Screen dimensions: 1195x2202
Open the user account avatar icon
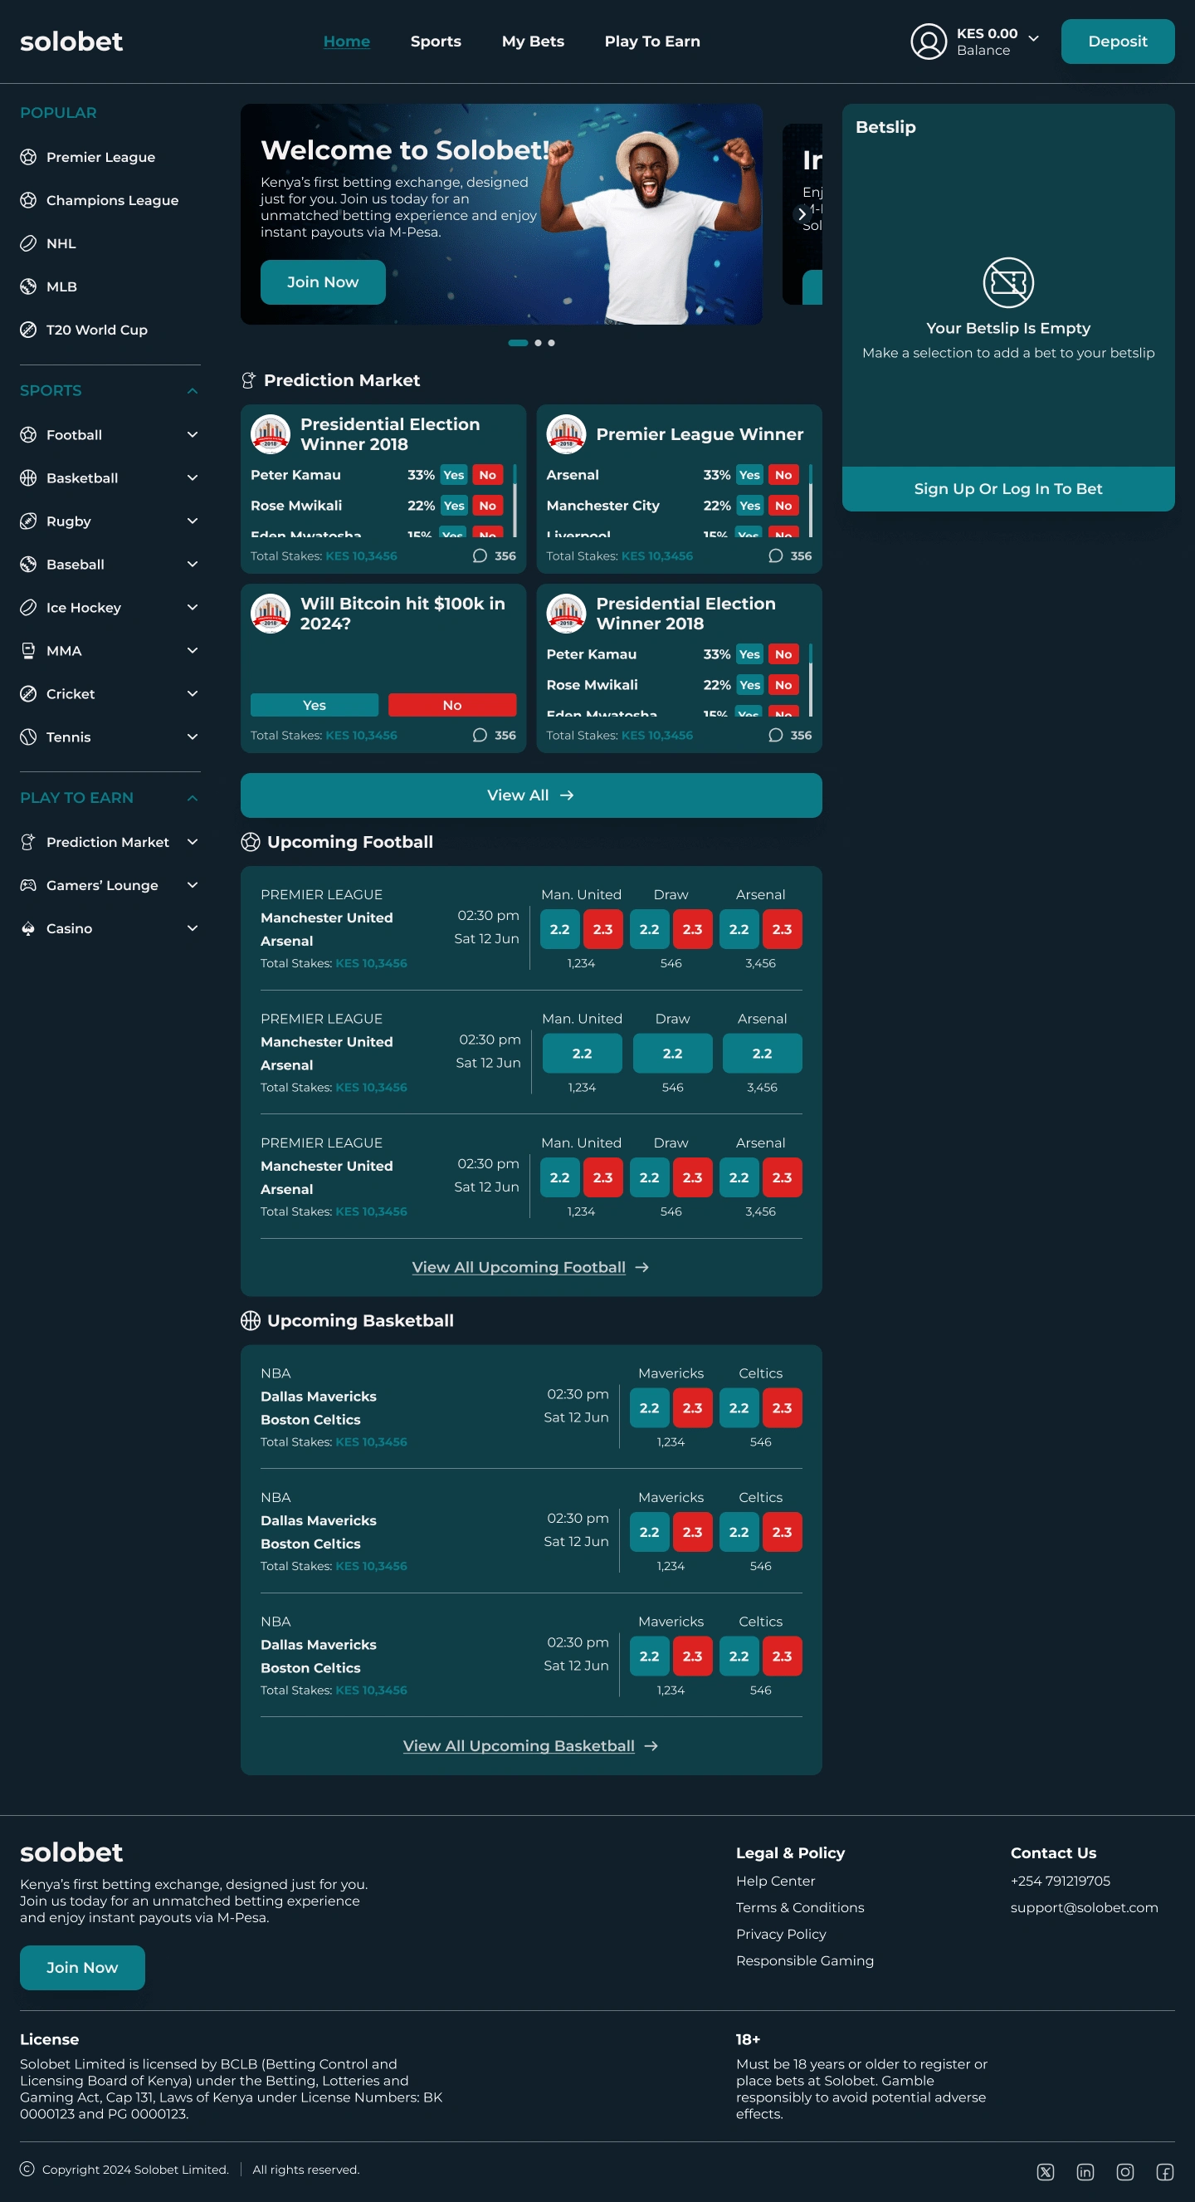coord(929,41)
